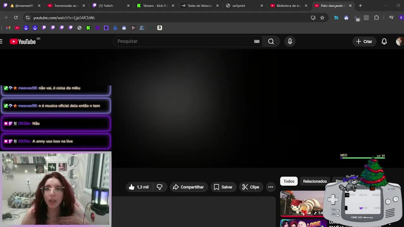The height and width of the screenshot is (227, 404).
Task: Click the address bar URL
Action: tap(64, 18)
